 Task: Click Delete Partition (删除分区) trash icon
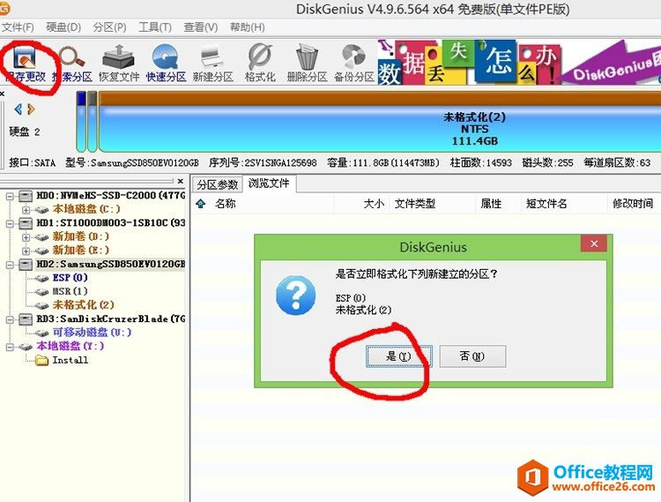coord(307,64)
